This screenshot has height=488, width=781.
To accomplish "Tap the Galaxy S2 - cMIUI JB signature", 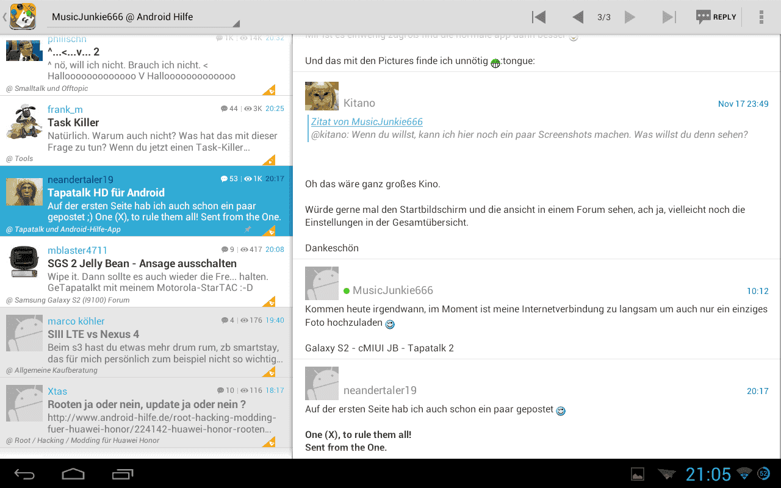I will coord(380,348).
